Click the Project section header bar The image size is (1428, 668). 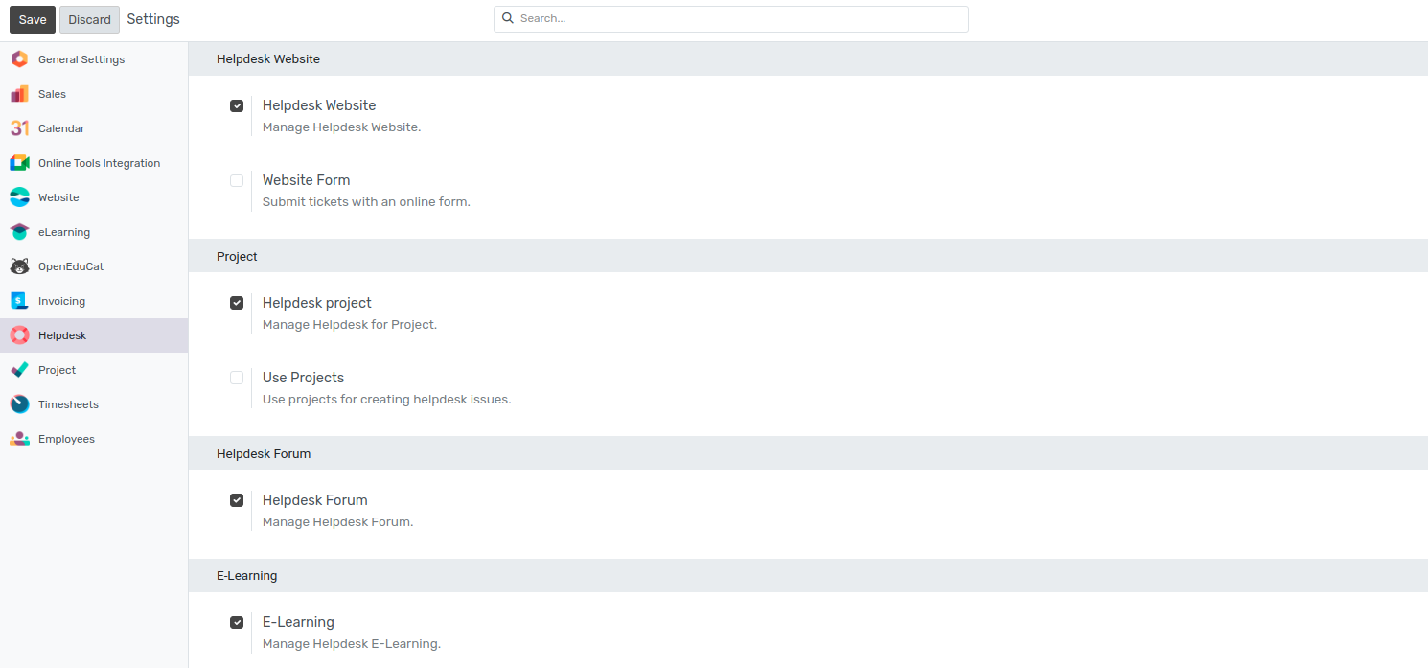pyautogui.click(x=808, y=256)
